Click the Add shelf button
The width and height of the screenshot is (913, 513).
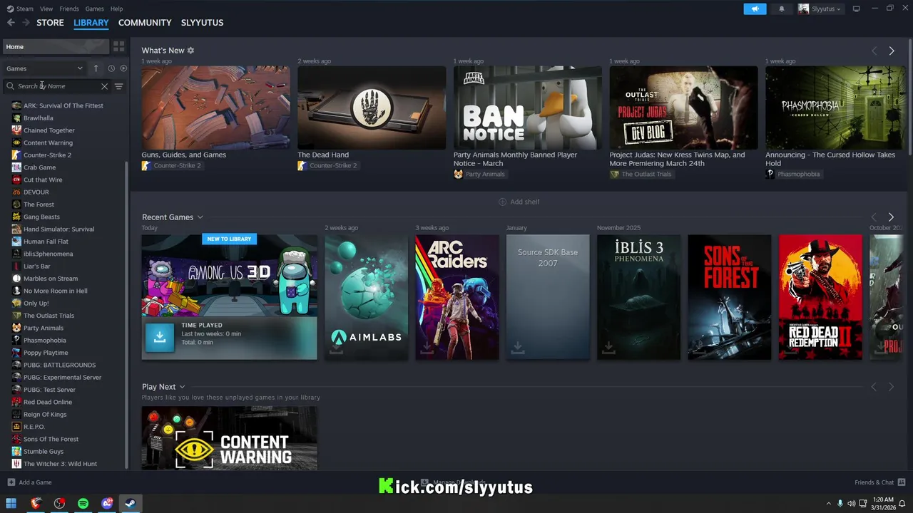[519, 202]
